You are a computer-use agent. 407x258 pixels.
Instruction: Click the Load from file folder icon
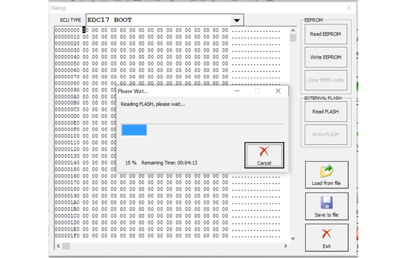[x=326, y=171]
